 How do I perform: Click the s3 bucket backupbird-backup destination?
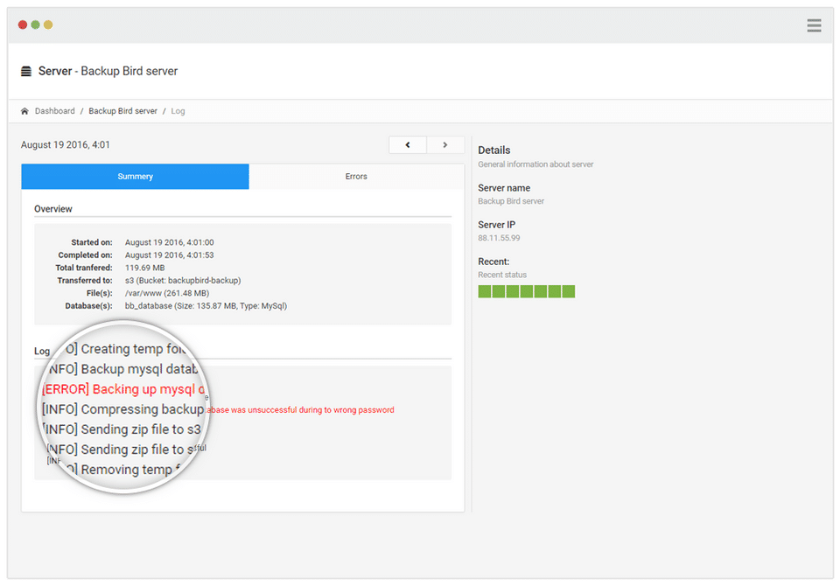(183, 280)
